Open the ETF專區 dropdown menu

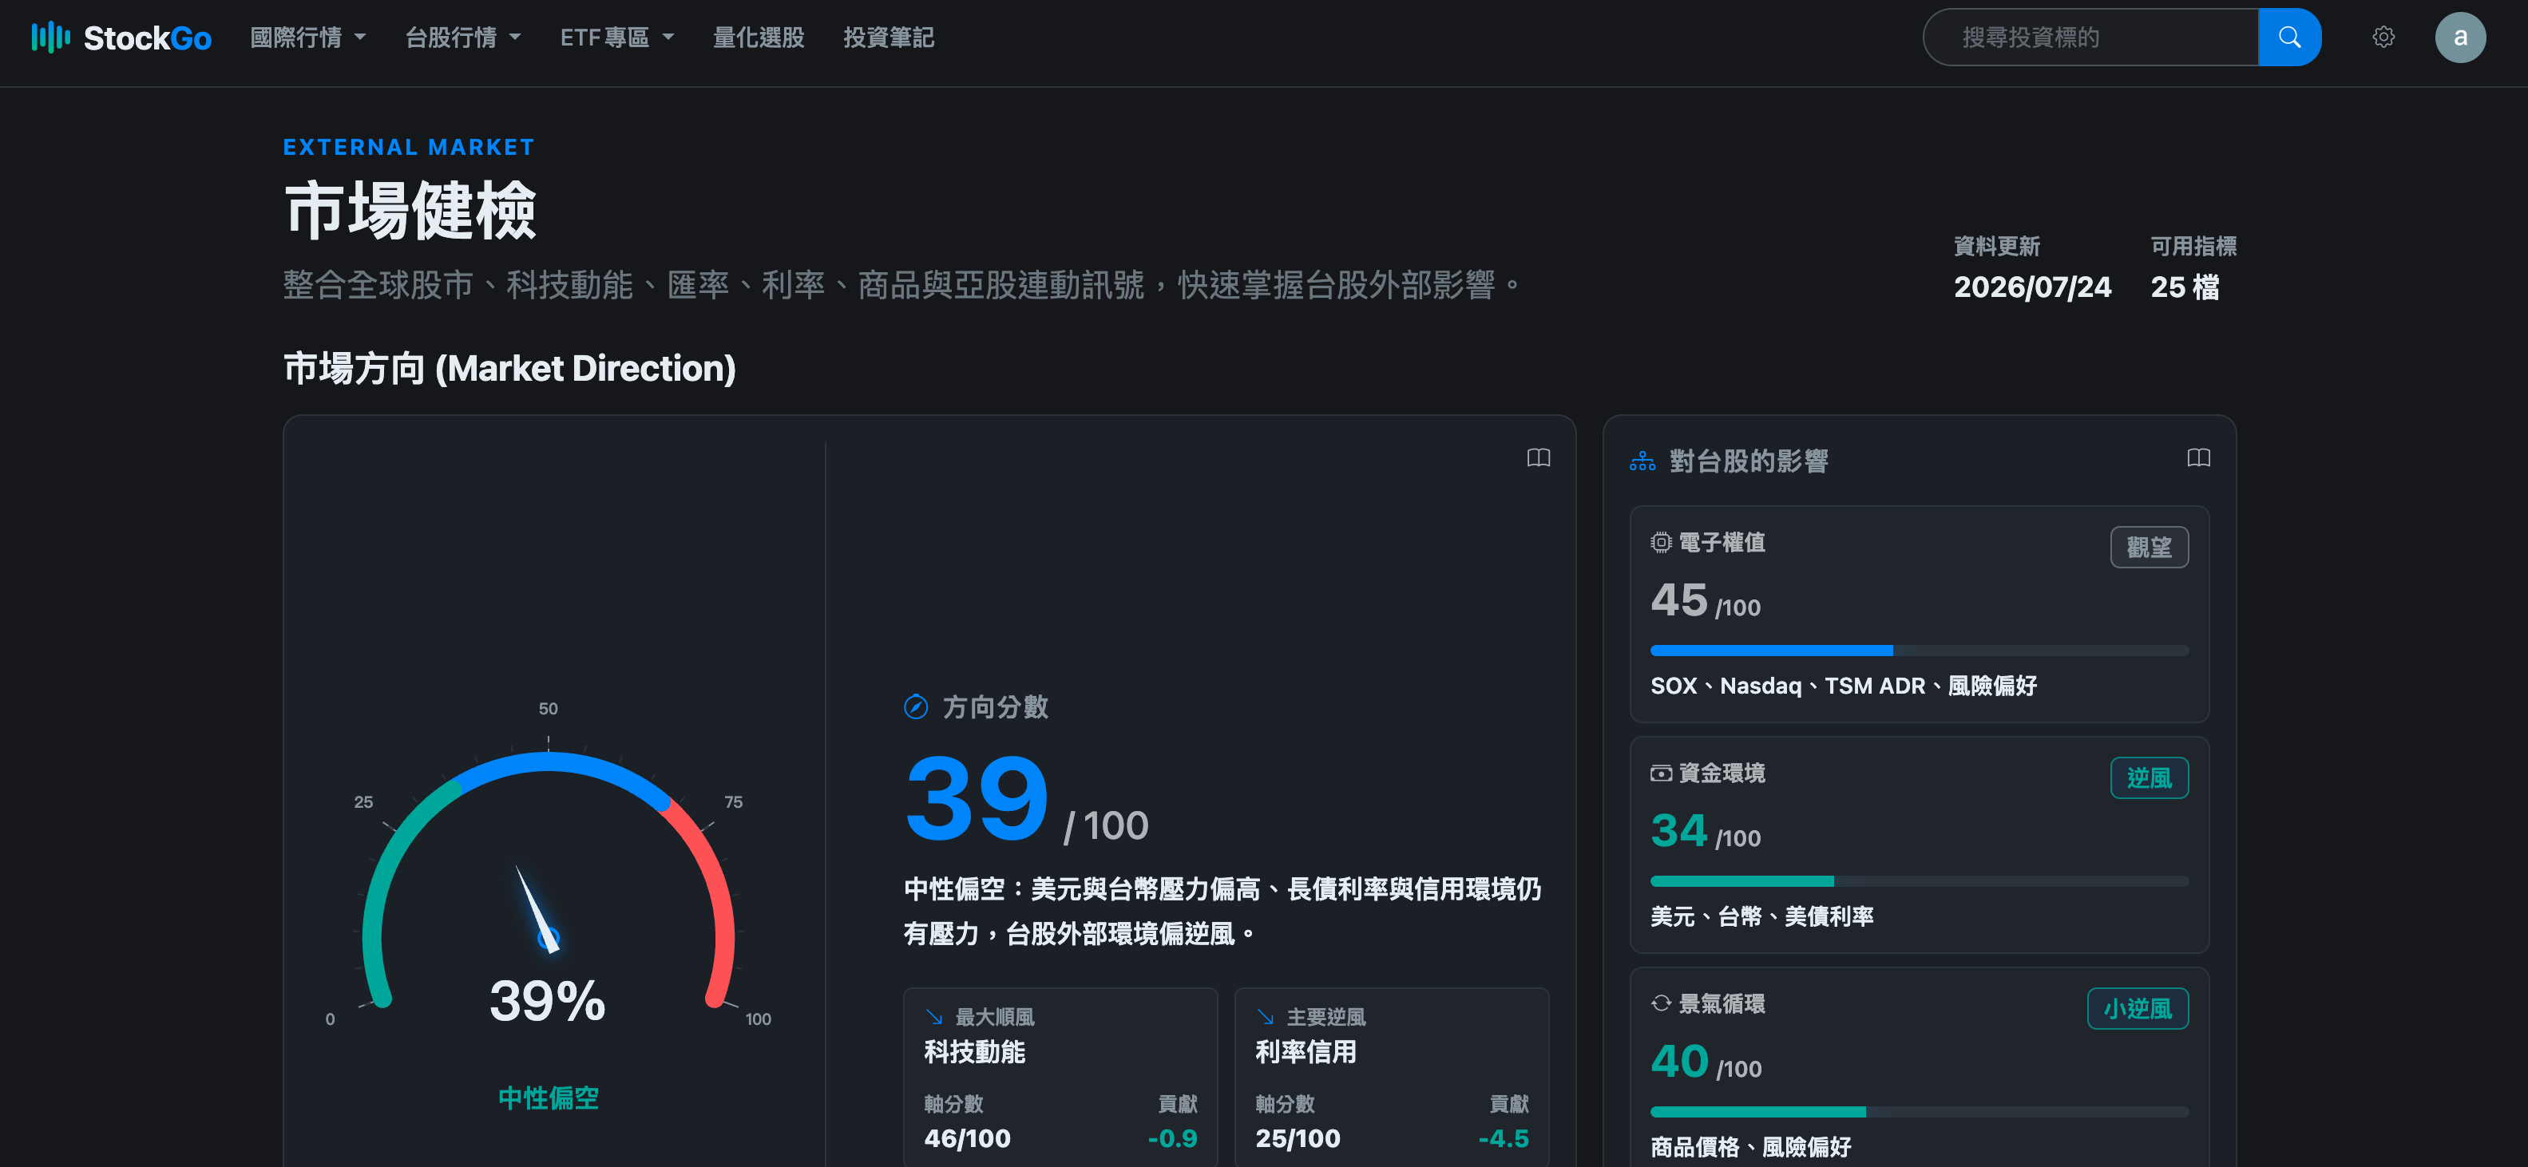tap(616, 38)
